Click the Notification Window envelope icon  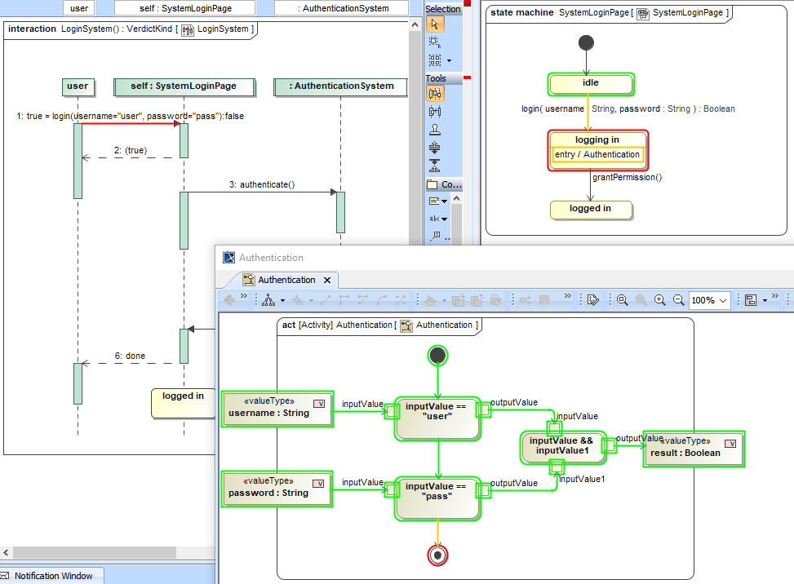click(6, 576)
